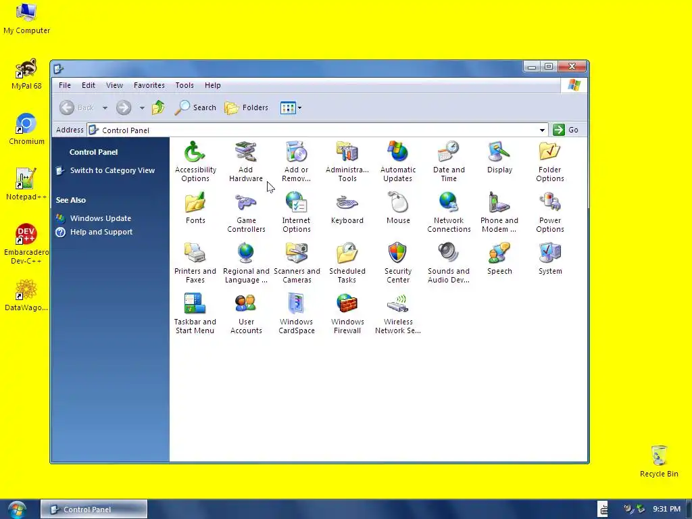Launch the Add Hardware wizard
Image resolution: width=692 pixels, height=519 pixels.
[246, 162]
